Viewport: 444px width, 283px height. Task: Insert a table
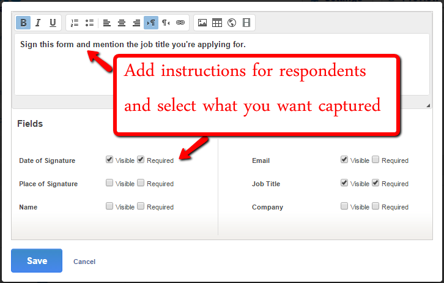217,23
